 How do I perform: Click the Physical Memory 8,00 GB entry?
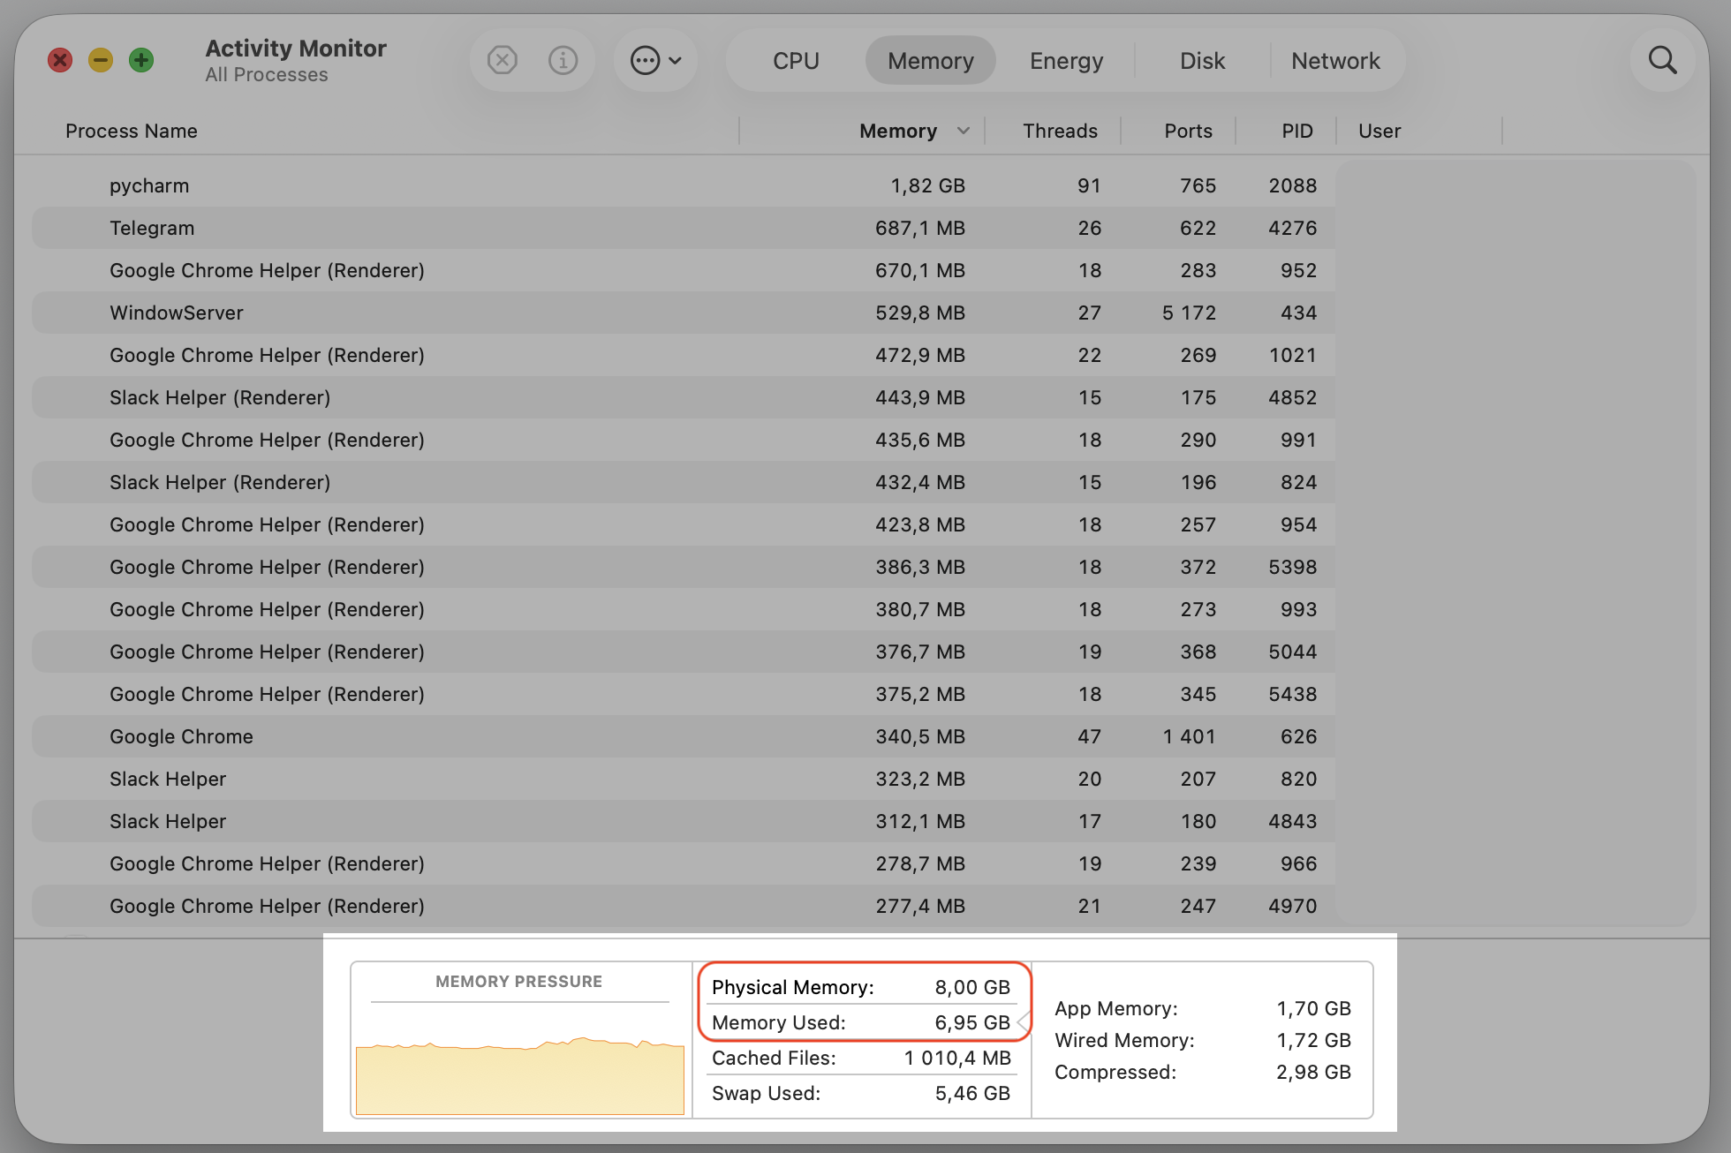point(861,987)
